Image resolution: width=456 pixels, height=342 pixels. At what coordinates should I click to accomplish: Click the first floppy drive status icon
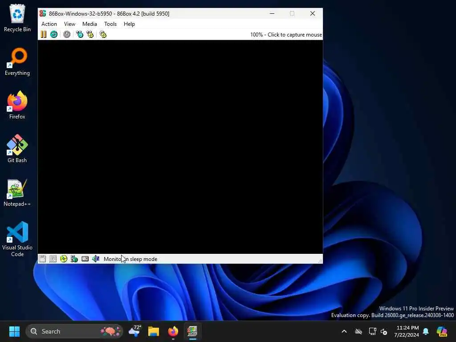[42, 259]
